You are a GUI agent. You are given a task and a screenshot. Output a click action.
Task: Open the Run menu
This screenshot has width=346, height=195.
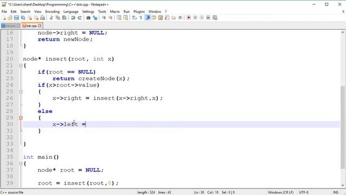click(127, 11)
